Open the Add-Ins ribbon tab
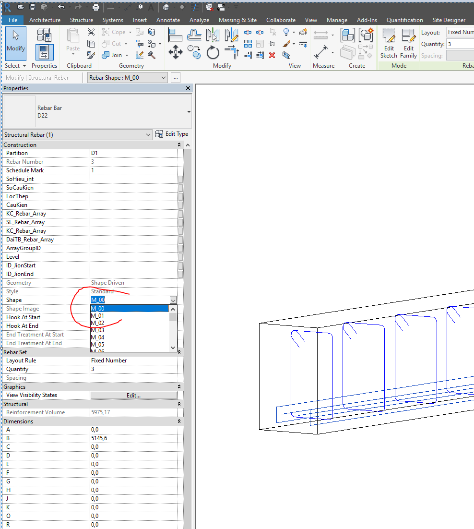This screenshot has height=529, width=474. pos(367,20)
